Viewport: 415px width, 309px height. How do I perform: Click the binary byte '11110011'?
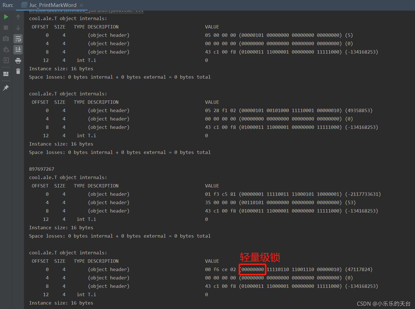(278, 194)
